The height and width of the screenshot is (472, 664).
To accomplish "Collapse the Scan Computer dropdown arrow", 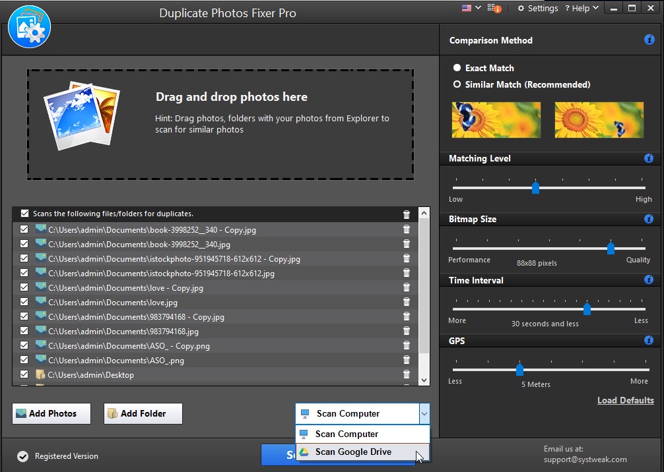I will [424, 414].
